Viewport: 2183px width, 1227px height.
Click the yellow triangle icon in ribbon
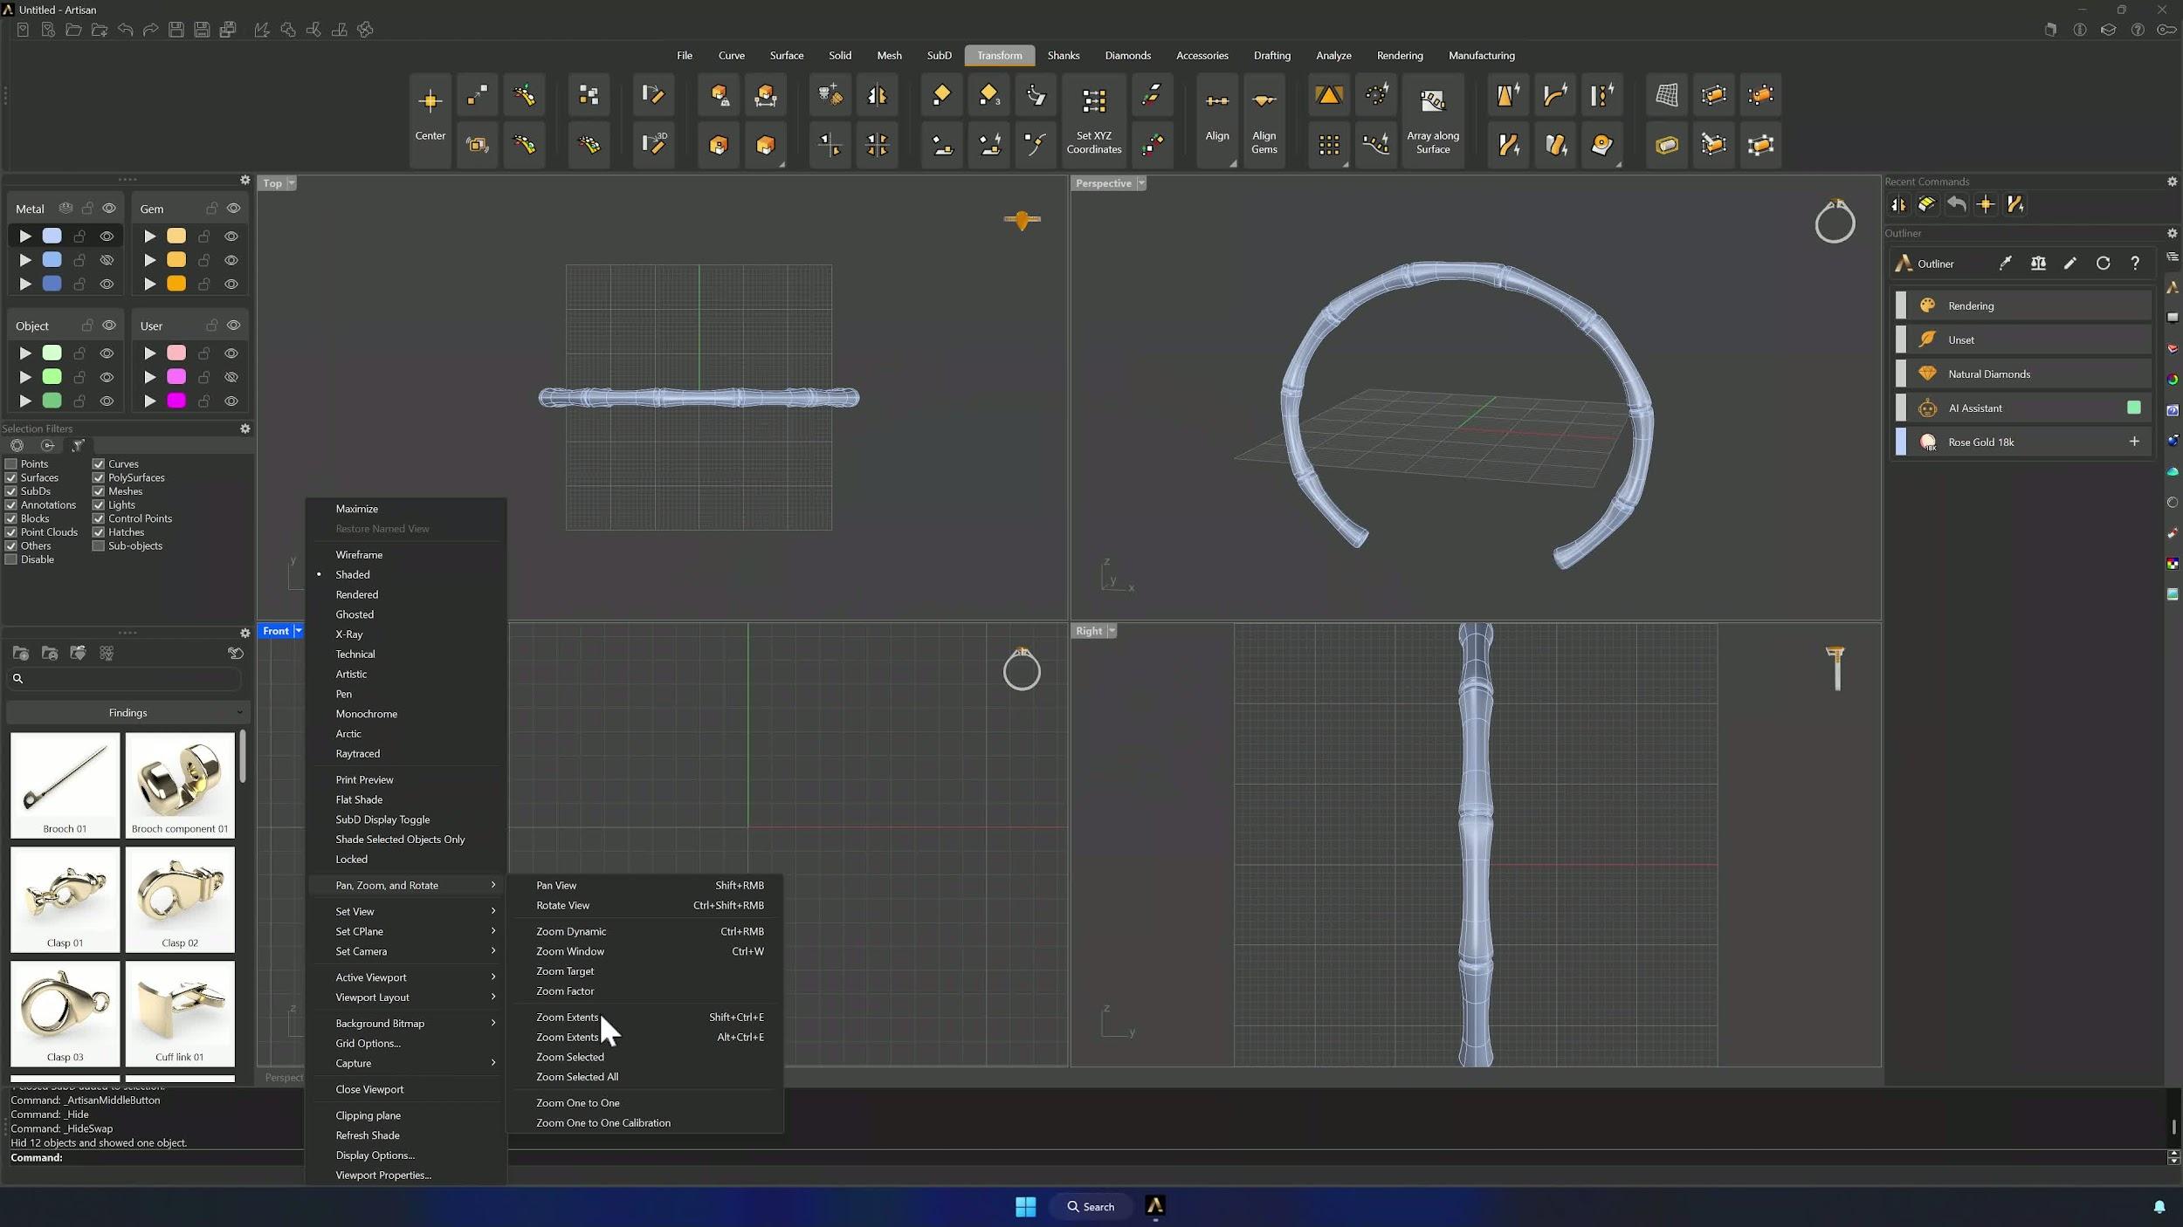click(1329, 95)
